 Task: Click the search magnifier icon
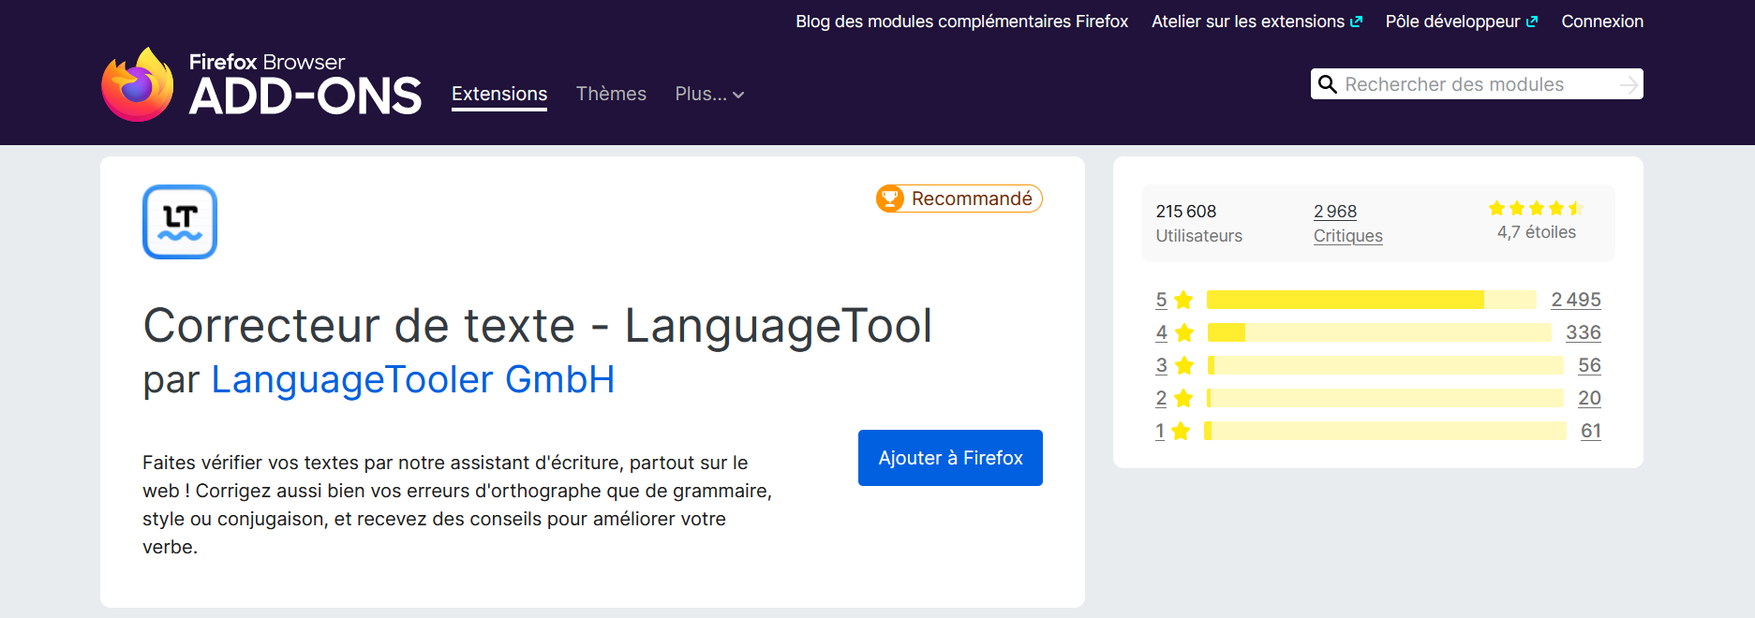pyautogui.click(x=1328, y=84)
